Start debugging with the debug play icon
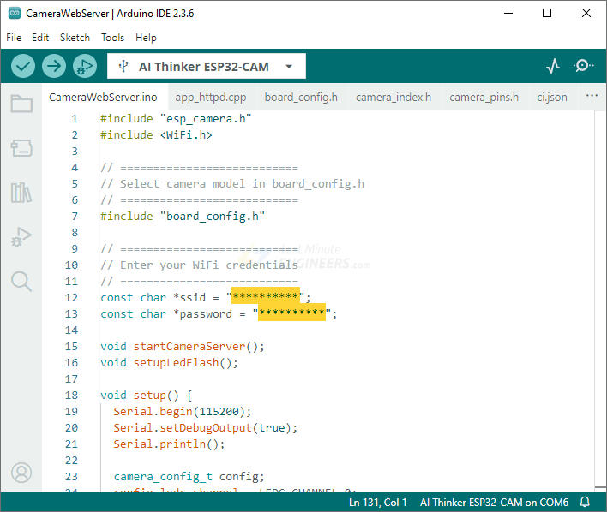607x512 pixels. (x=84, y=66)
